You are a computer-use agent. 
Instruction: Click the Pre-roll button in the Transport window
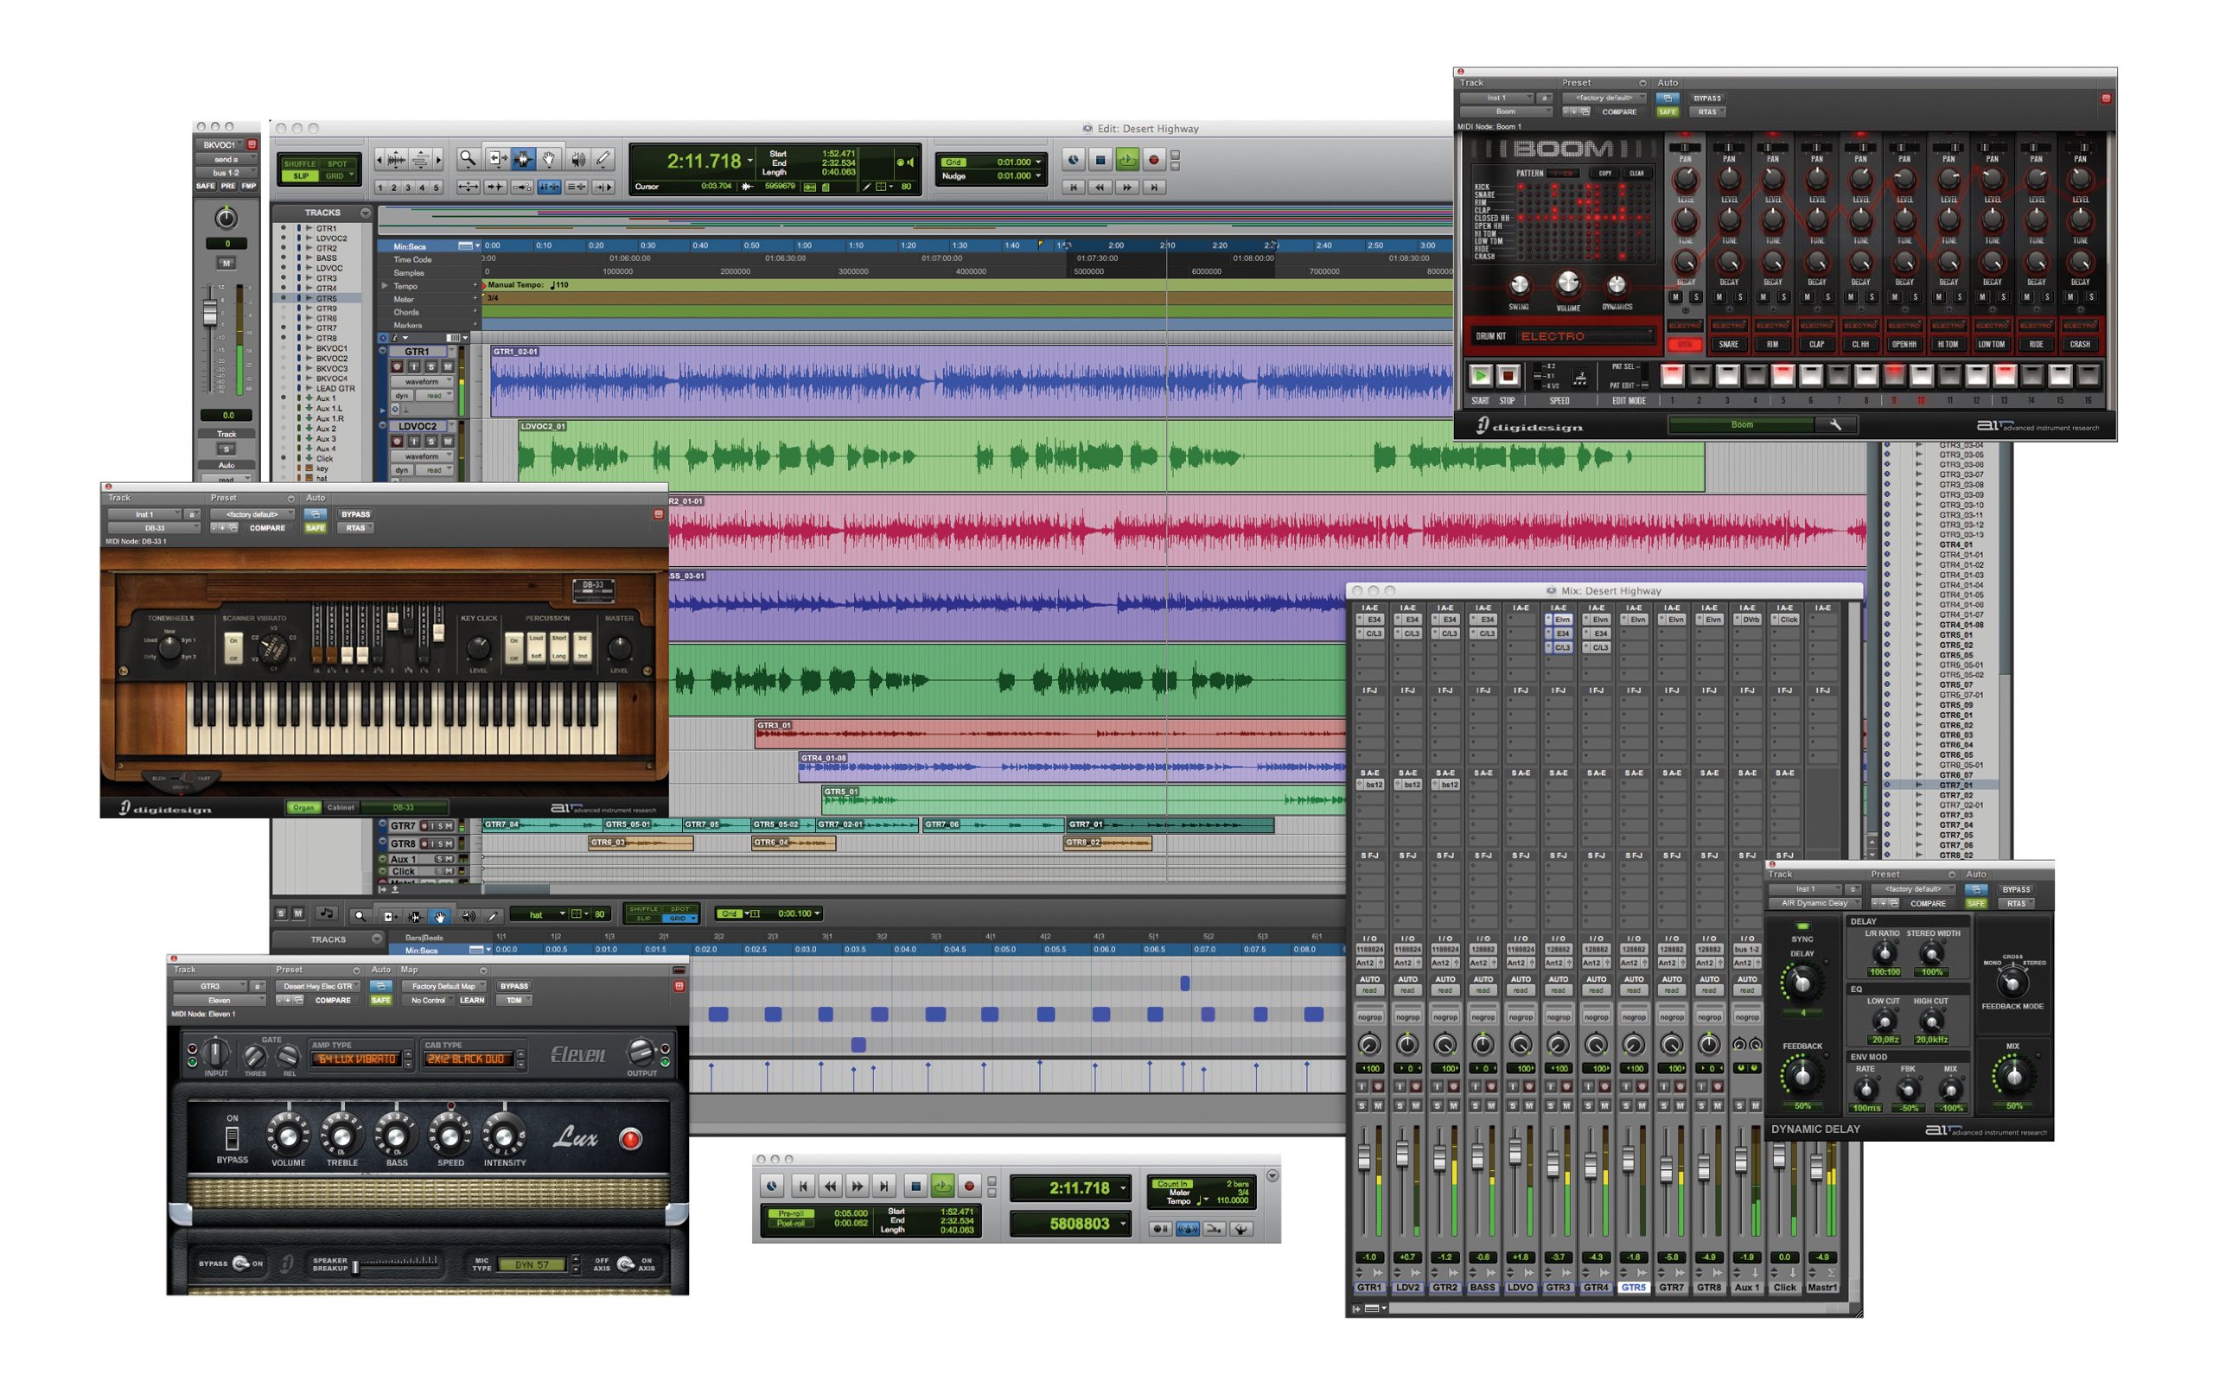(x=792, y=1214)
